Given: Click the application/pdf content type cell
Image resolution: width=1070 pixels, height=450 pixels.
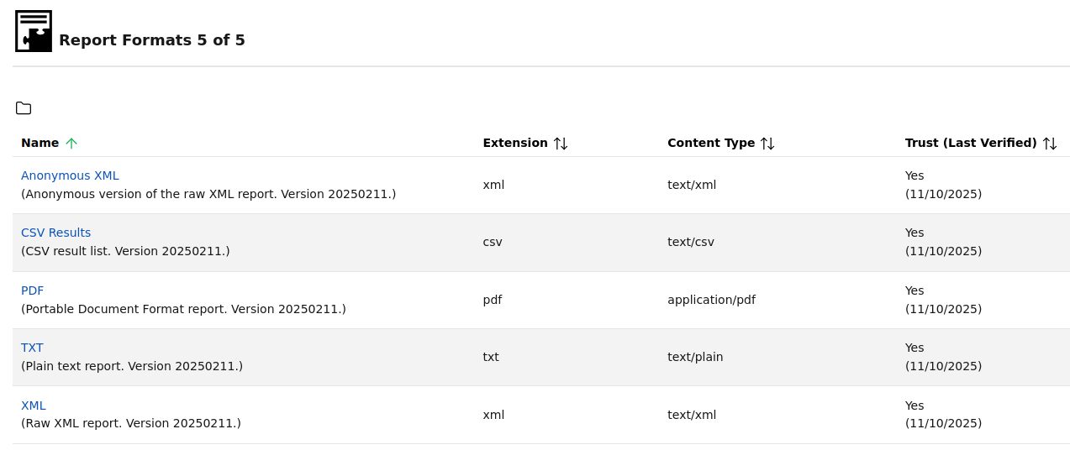Looking at the screenshot, I should [711, 300].
